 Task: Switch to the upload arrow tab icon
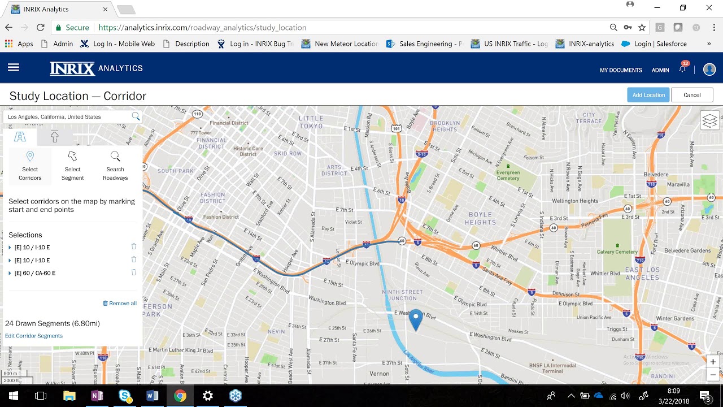[x=55, y=137]
